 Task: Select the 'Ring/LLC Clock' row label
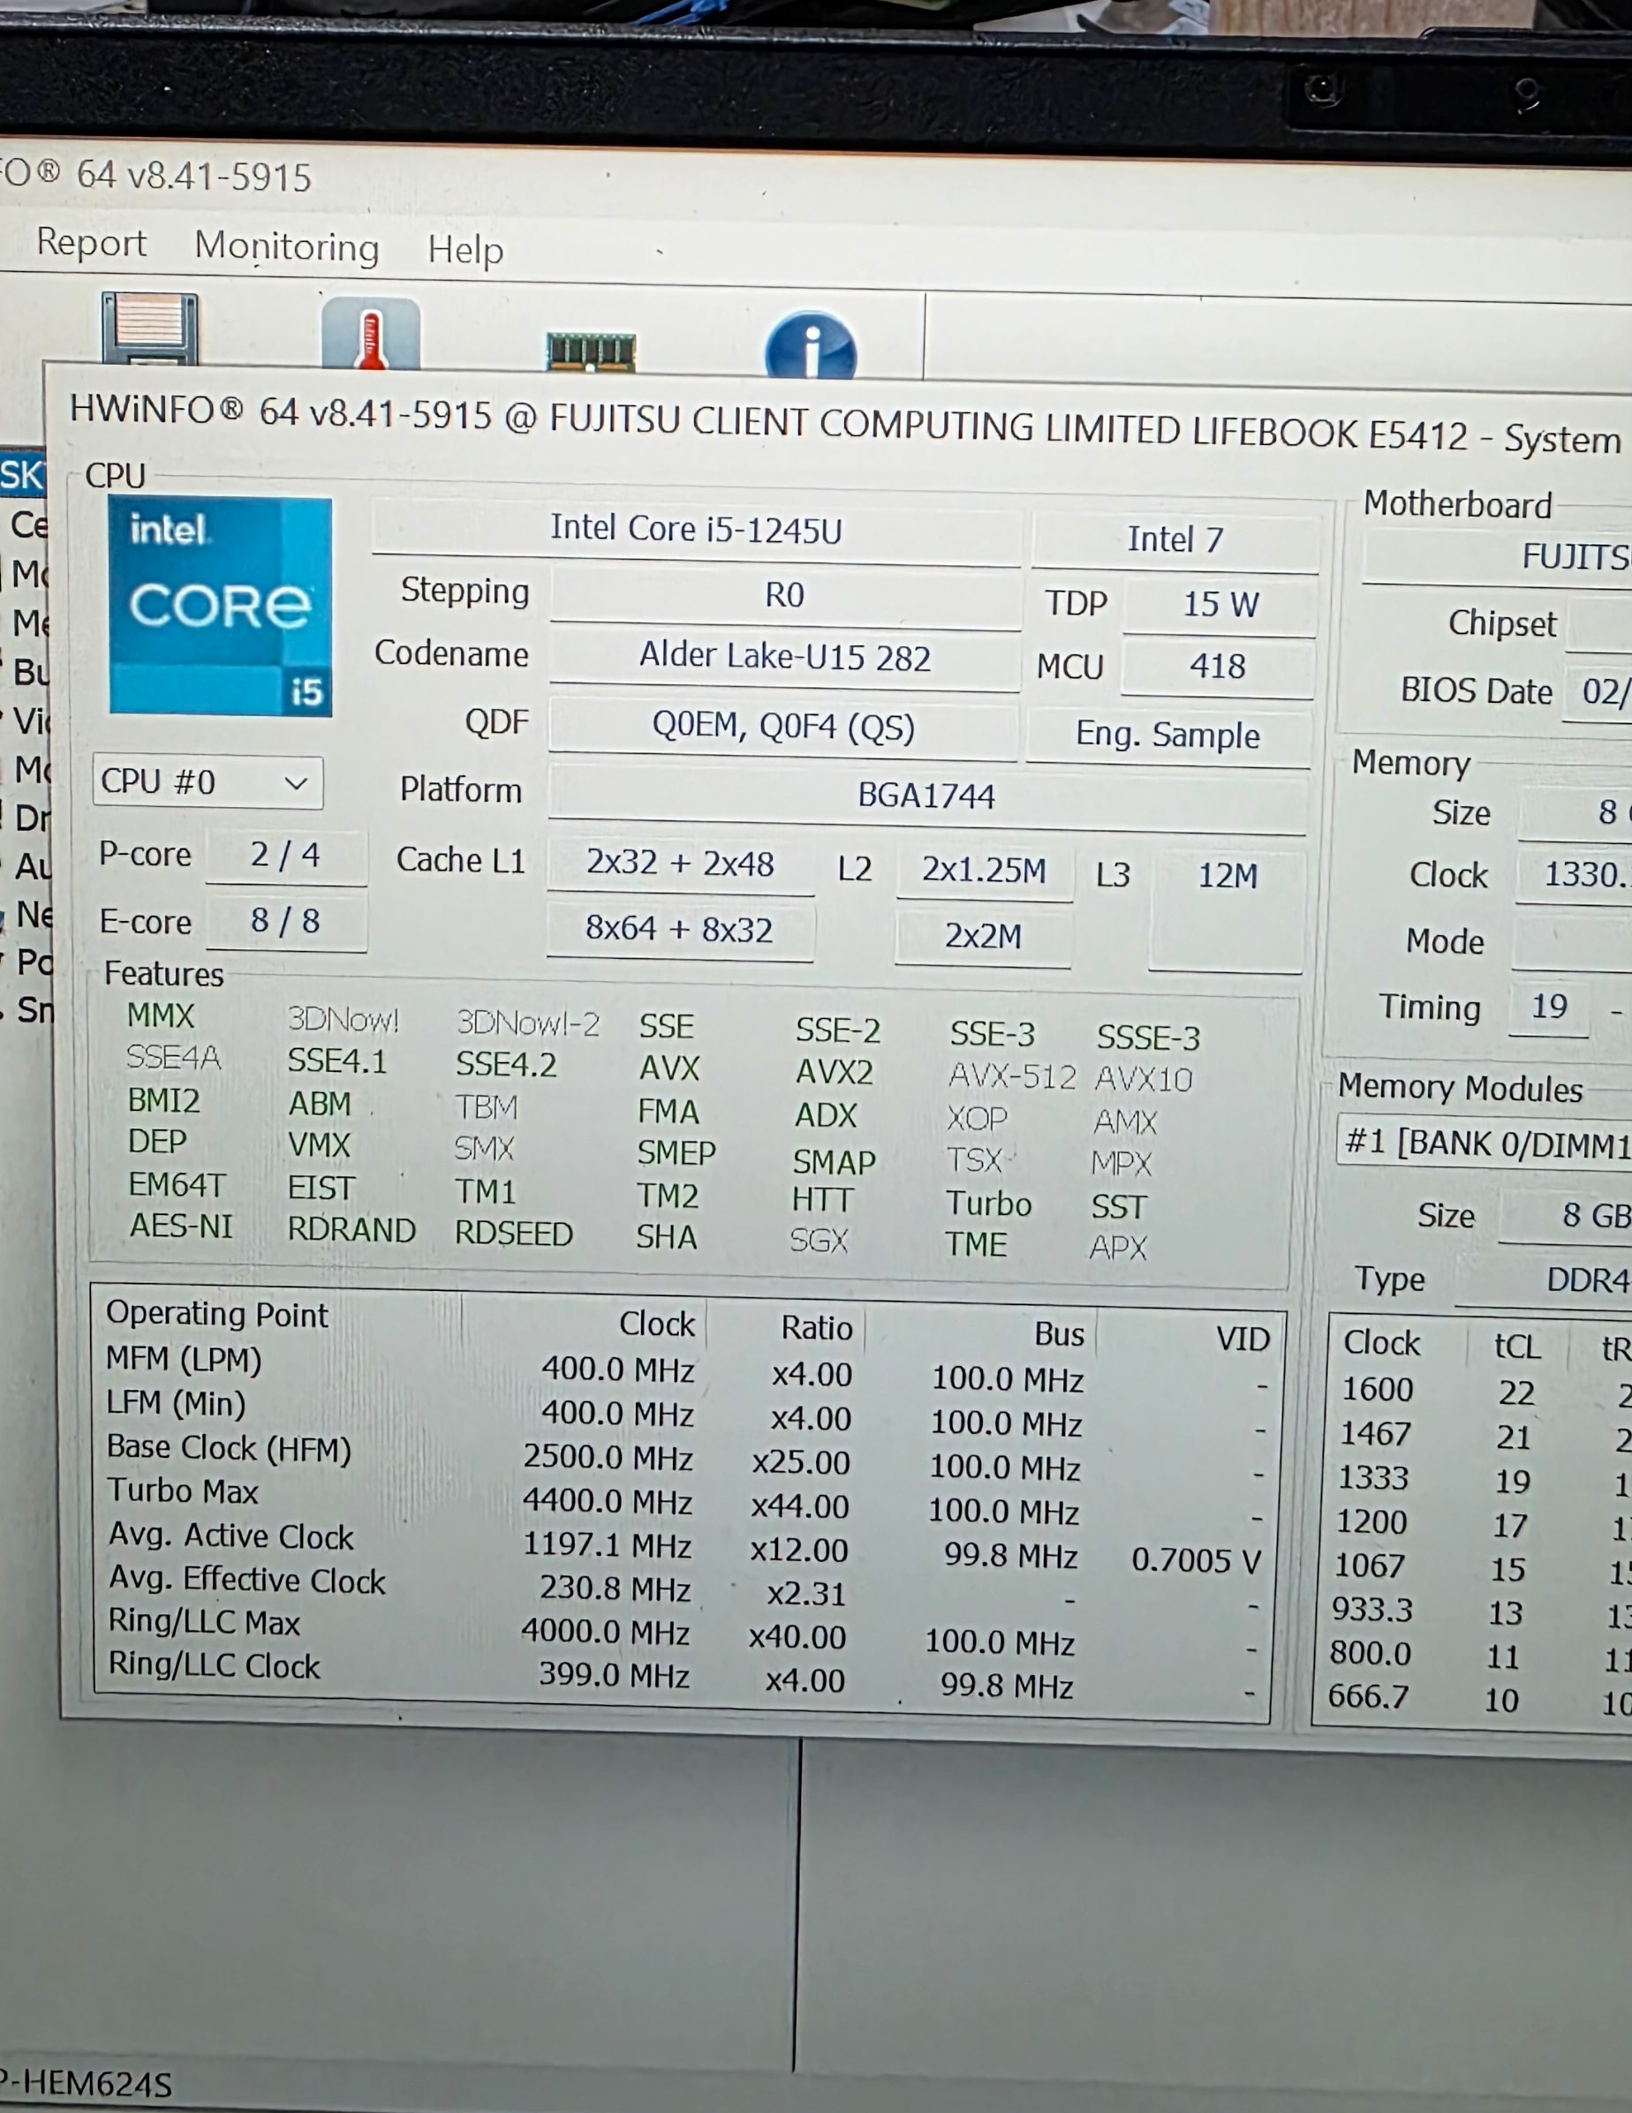tap(214, 1665)
